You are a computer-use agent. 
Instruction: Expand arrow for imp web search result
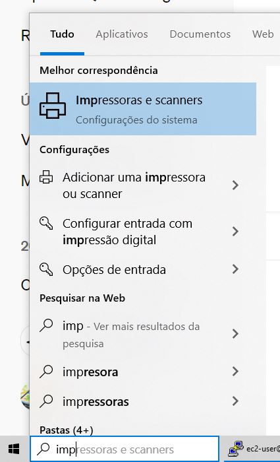click(235, 334)
